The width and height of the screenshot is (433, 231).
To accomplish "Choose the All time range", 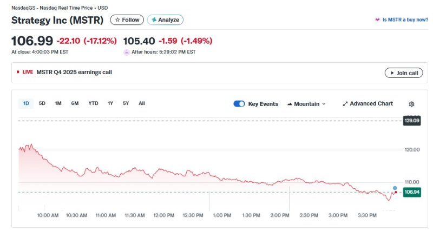I will tap(142, 103).
